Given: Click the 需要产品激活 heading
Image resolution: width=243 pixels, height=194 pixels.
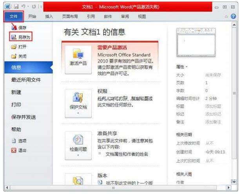Looking at the screenshot, I should tap(112, 48).
